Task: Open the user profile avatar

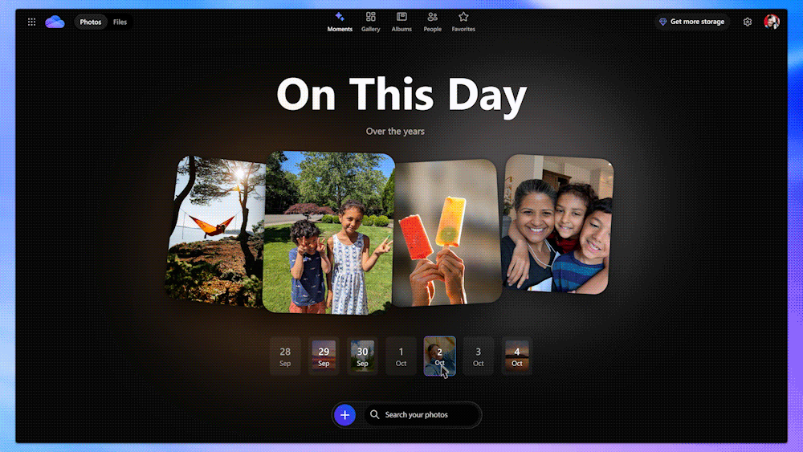Action: pos(772,22)
